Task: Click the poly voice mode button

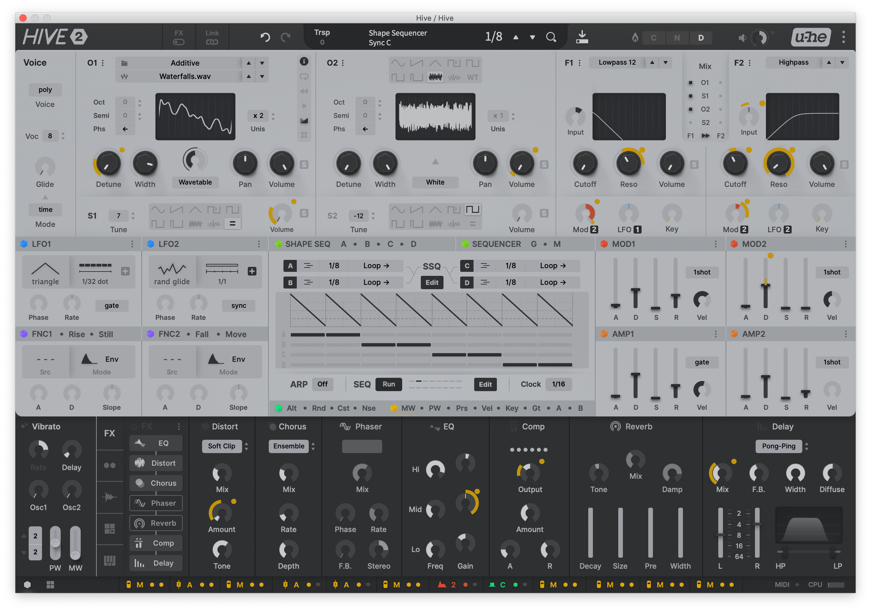Action: (x=45, y=90)
